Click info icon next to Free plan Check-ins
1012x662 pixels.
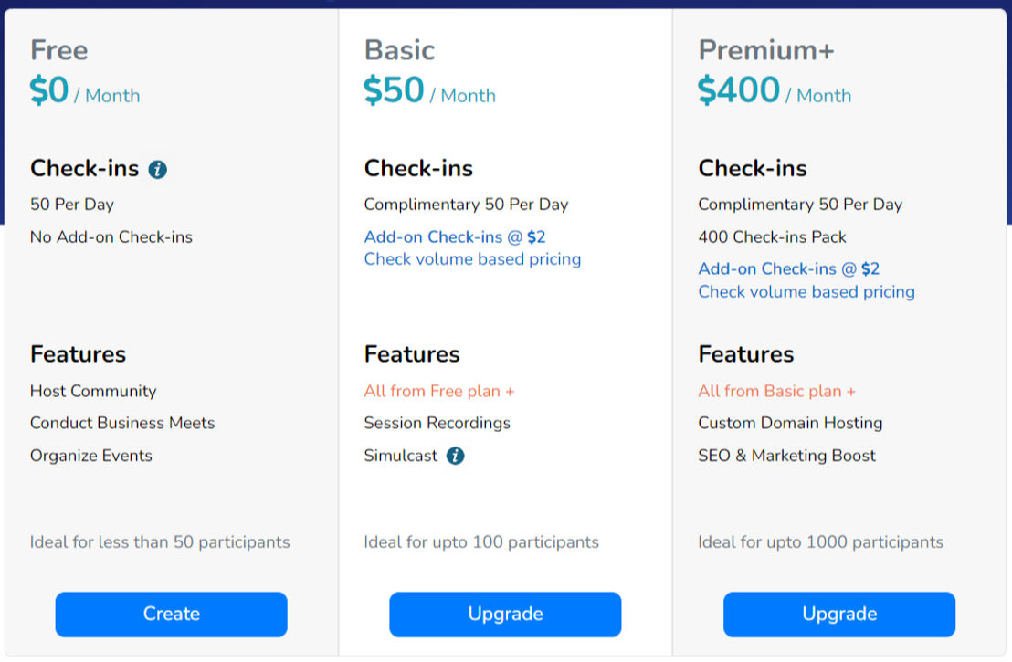(157, 170)
